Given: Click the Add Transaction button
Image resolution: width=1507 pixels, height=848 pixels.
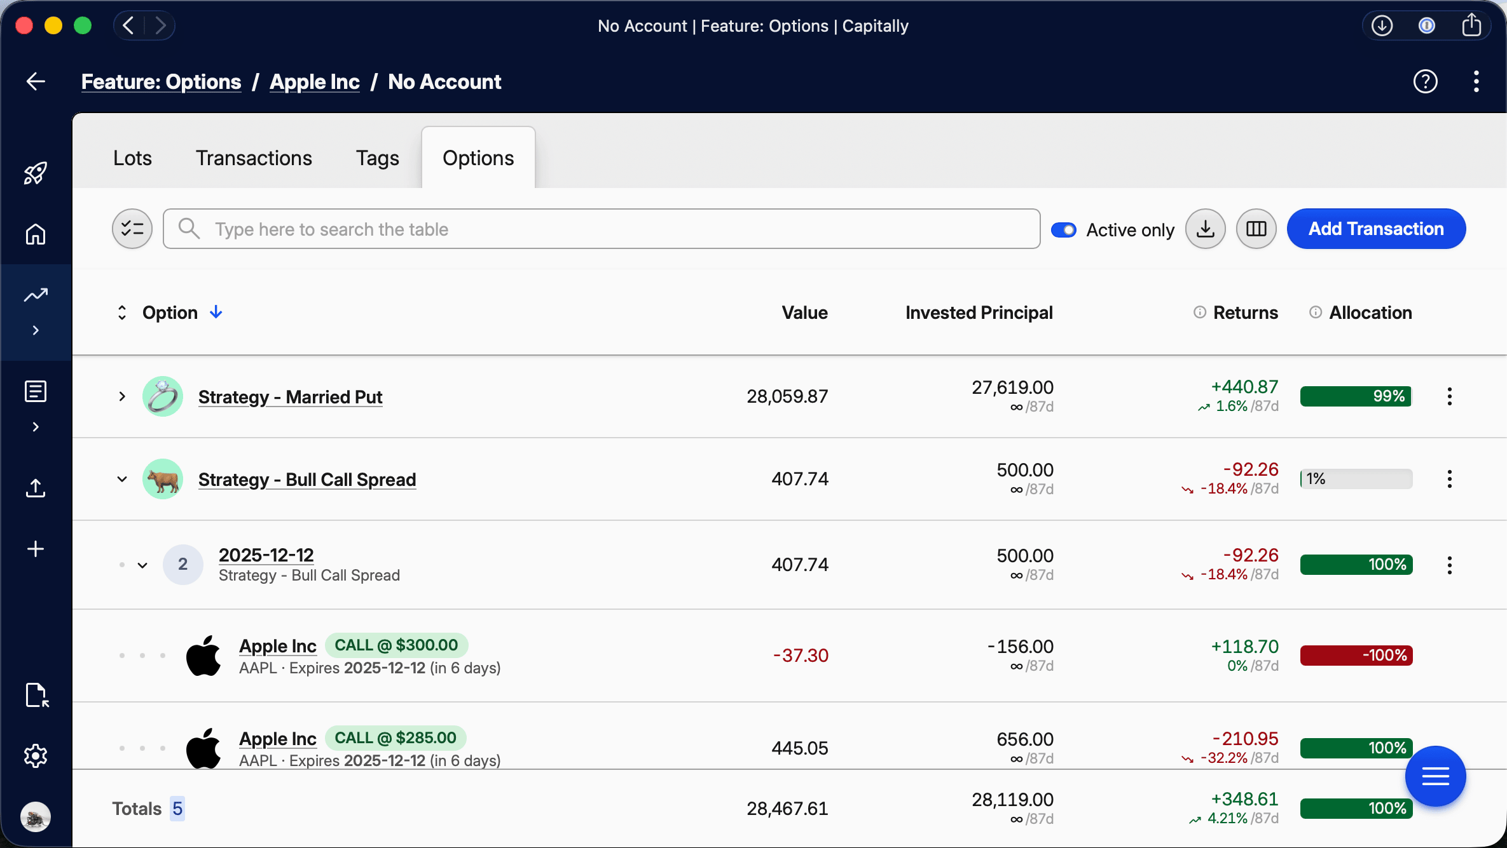Looking at the screenshot, I should [1376, 229].
